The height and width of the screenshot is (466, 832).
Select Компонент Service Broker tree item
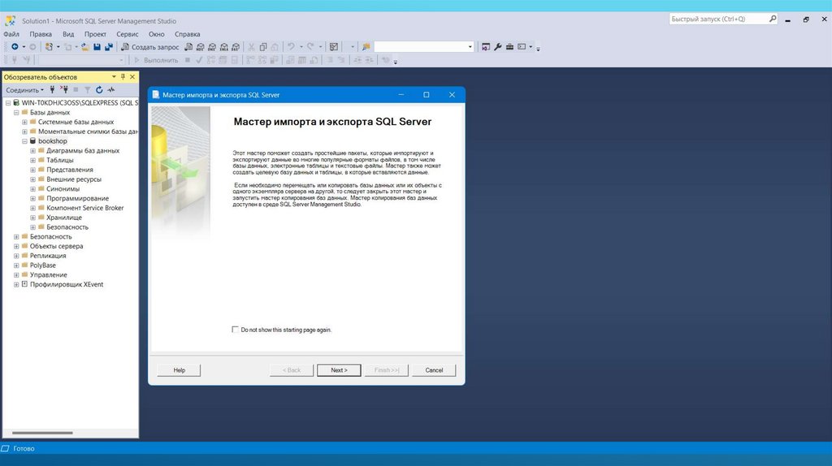84,208
